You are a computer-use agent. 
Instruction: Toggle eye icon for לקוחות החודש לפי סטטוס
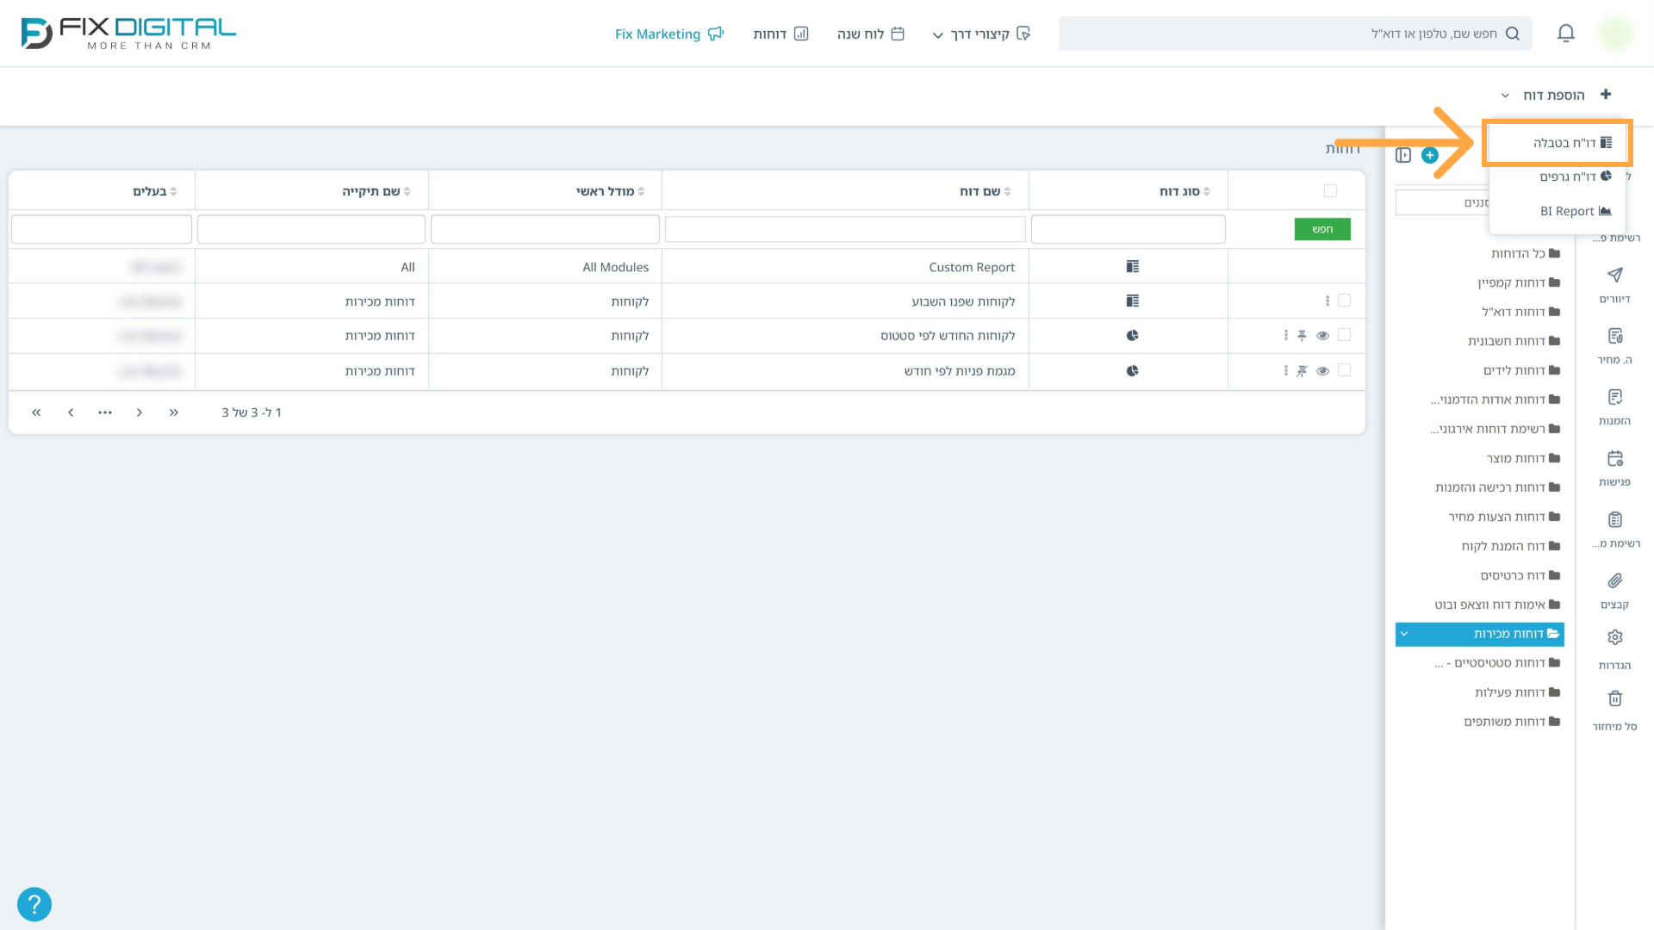[1322, 336]
